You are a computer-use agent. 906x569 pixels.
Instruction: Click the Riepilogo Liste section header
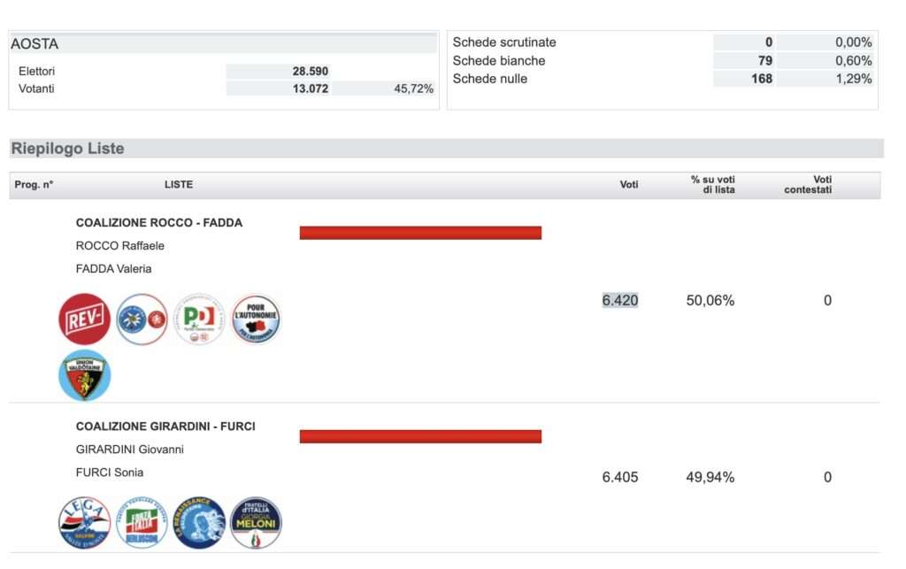click(x=68, y=149)
